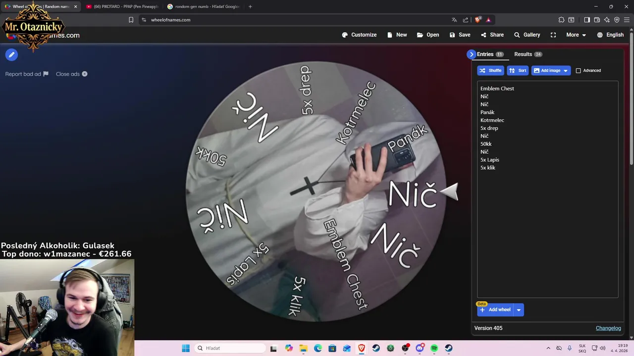The width and height of the screenshot is (634, 356).
Task: Open a saved wheel
Action: 428,35
